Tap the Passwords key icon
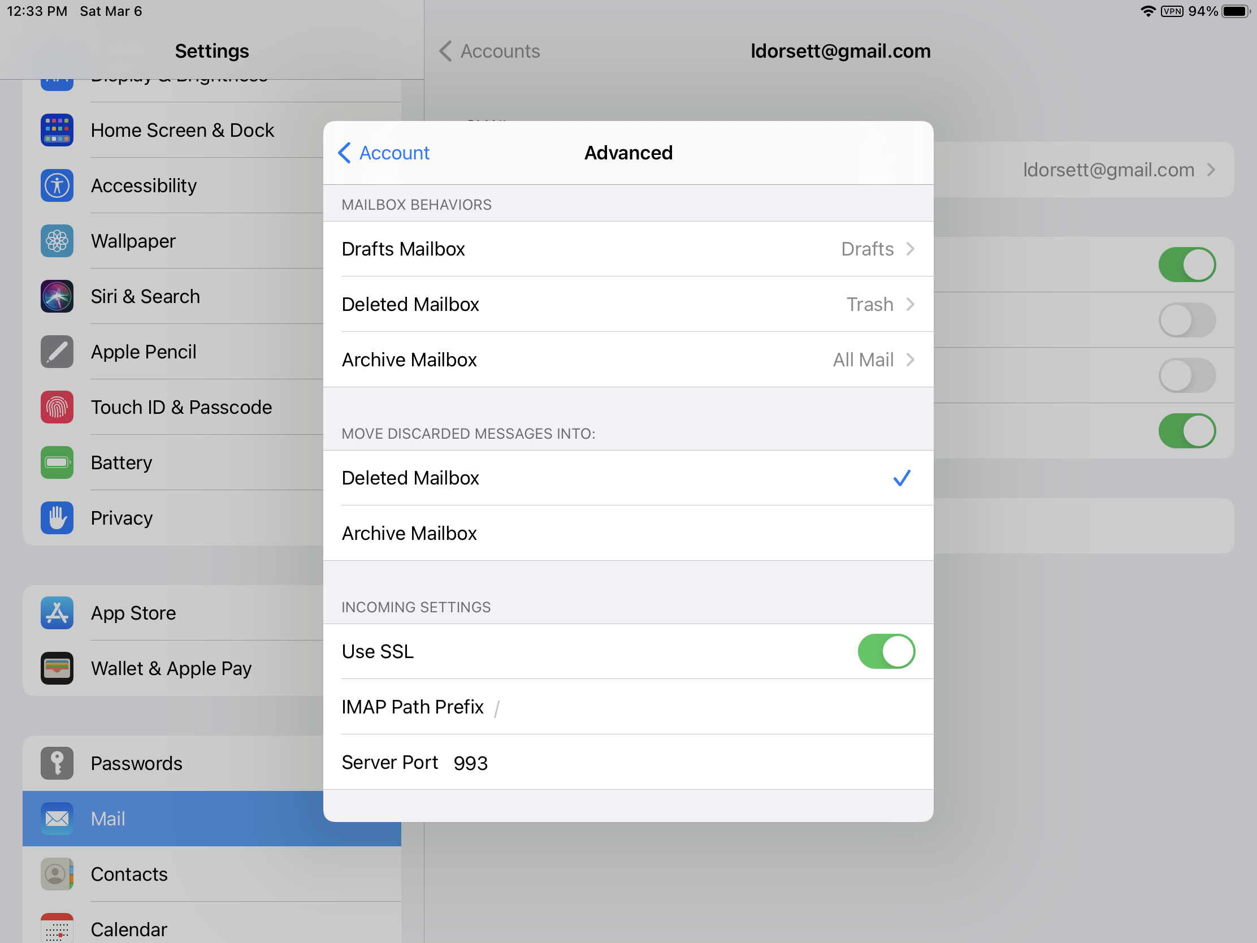Image resolution: width=1257 pixels, height=943 pixels. coord(57,763)
